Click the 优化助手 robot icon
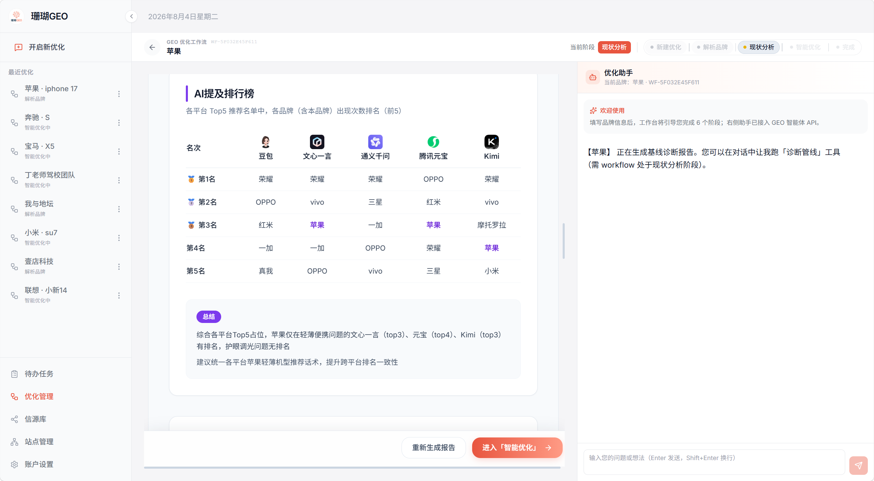This screenshot has width=874, height=481. (x=592, y=77)
